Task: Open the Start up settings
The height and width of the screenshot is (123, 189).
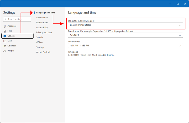Action: pos(40,47)
